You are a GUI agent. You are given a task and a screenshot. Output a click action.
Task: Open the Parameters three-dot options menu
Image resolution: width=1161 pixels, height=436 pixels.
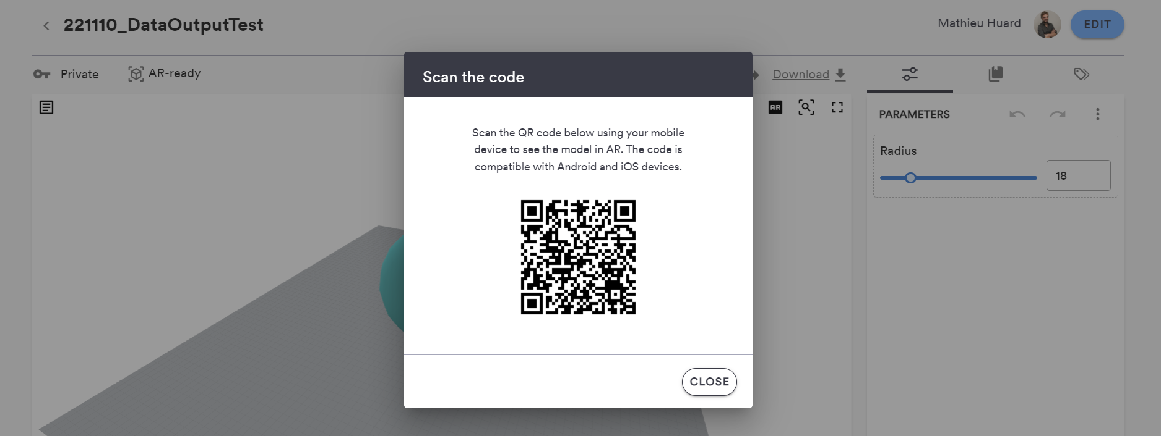tap(1098, 114)
